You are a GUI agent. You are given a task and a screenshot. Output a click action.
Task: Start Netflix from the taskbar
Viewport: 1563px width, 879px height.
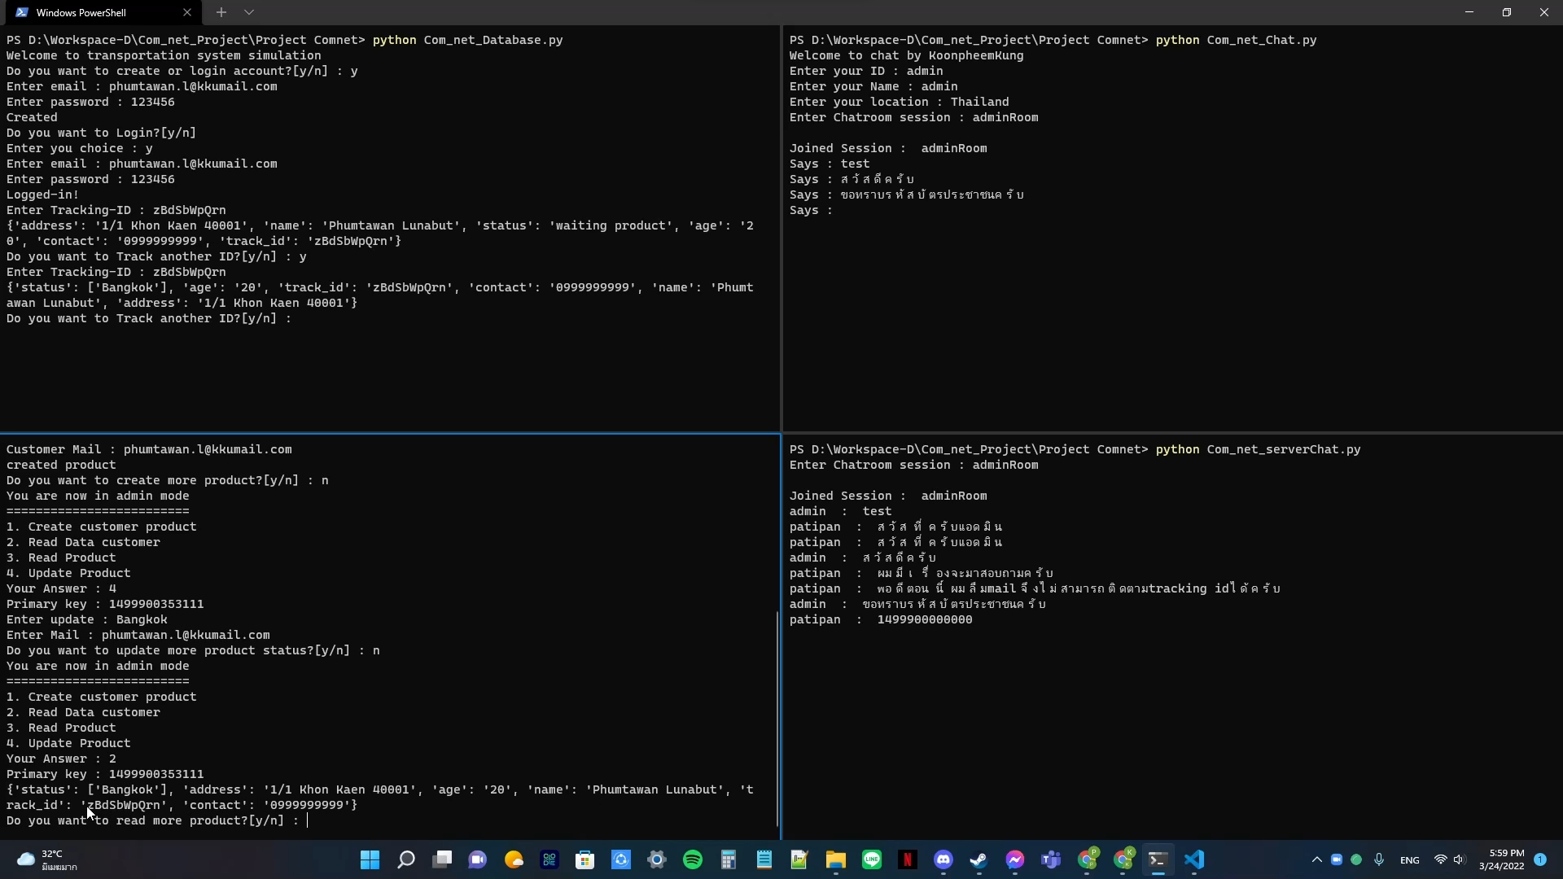908,859
